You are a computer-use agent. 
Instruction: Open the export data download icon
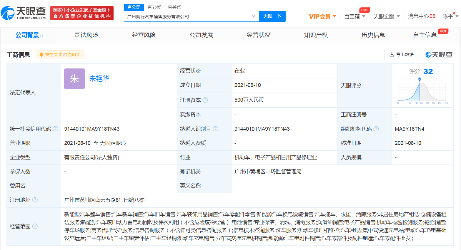click(392, 55)
